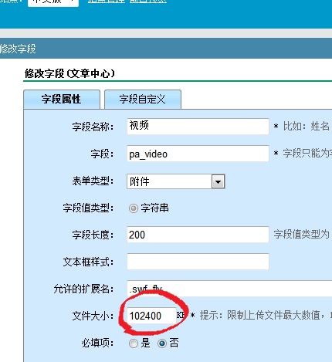
Task: Open the underlined link right after the site dropdown
Action: (x=106, y=2)
